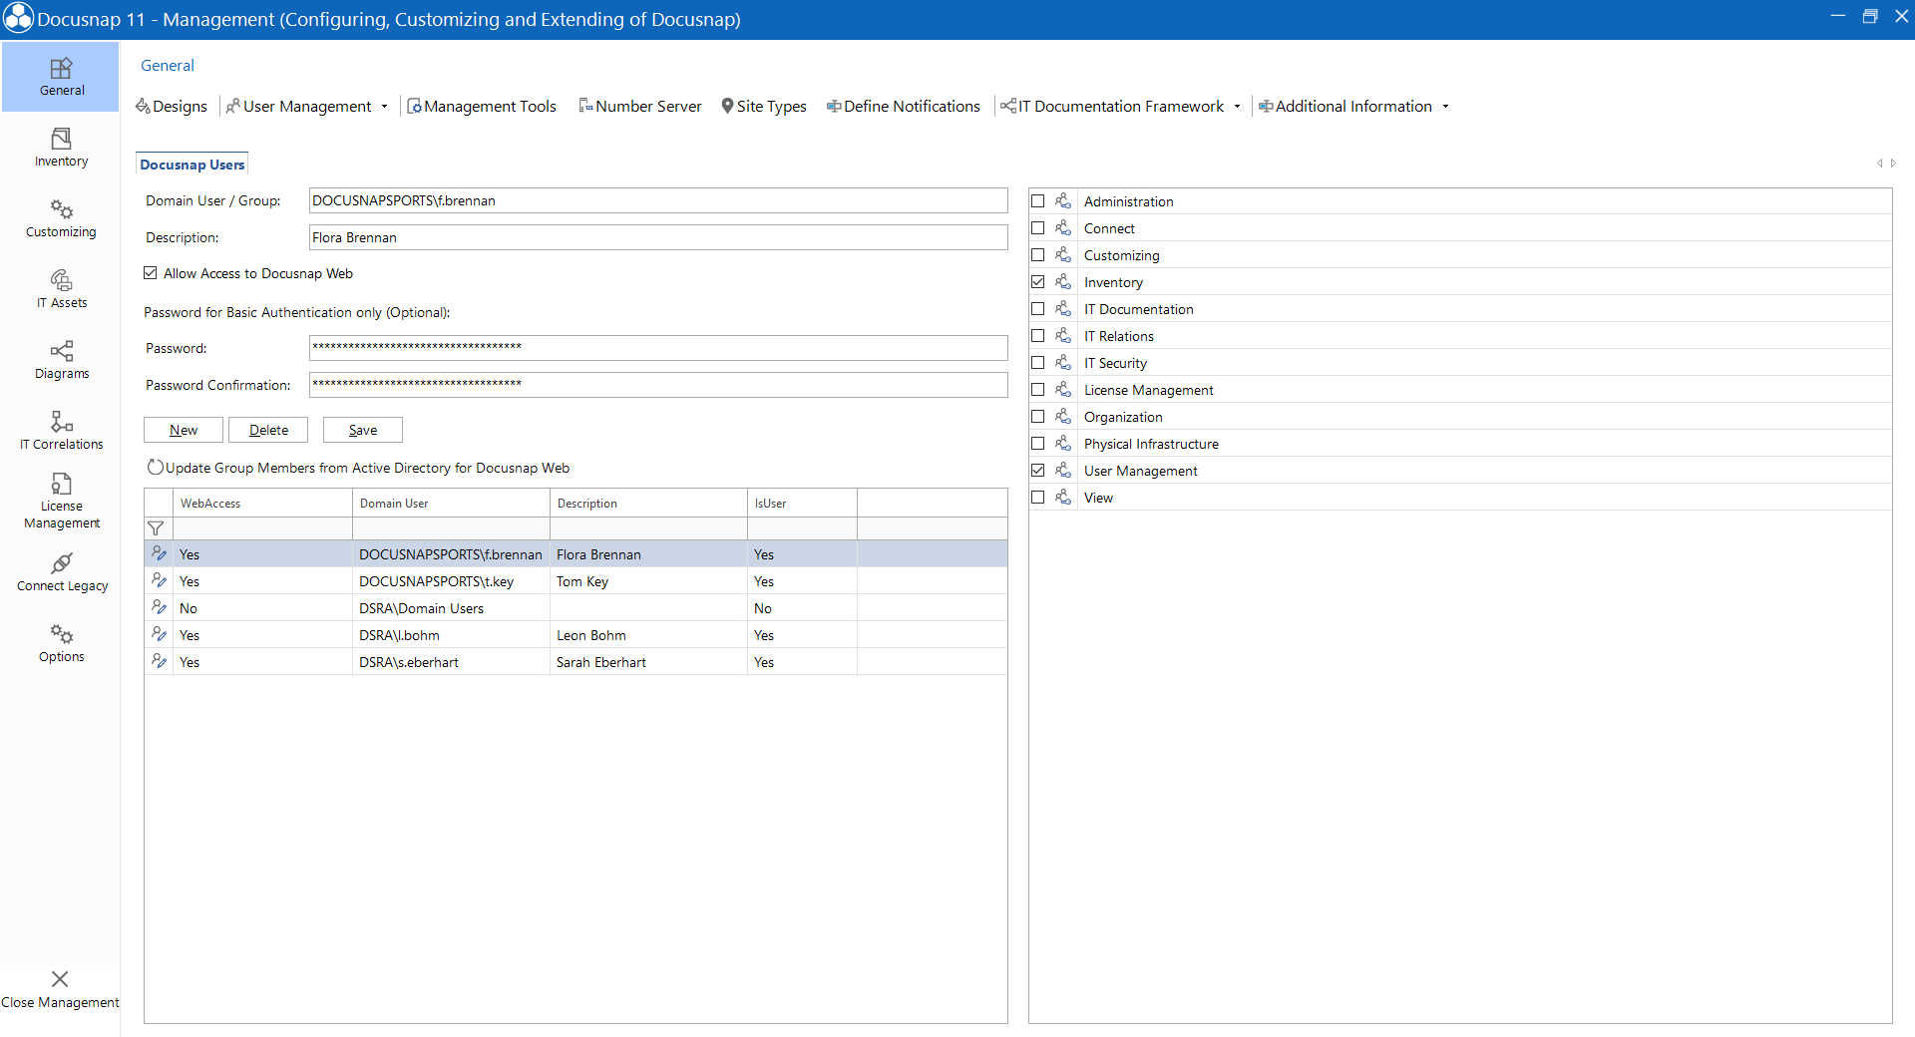Uncheck the Inventory permission checkbox
This screenshot has width=1915, height=1037.
pos(1038,281)
